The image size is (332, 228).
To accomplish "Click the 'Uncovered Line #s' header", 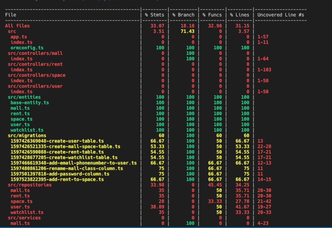I will tap(281, 15).
